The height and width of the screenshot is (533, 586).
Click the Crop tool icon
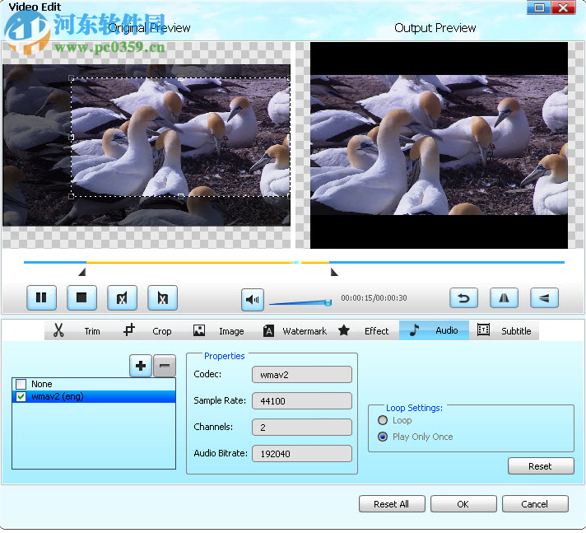129,330
